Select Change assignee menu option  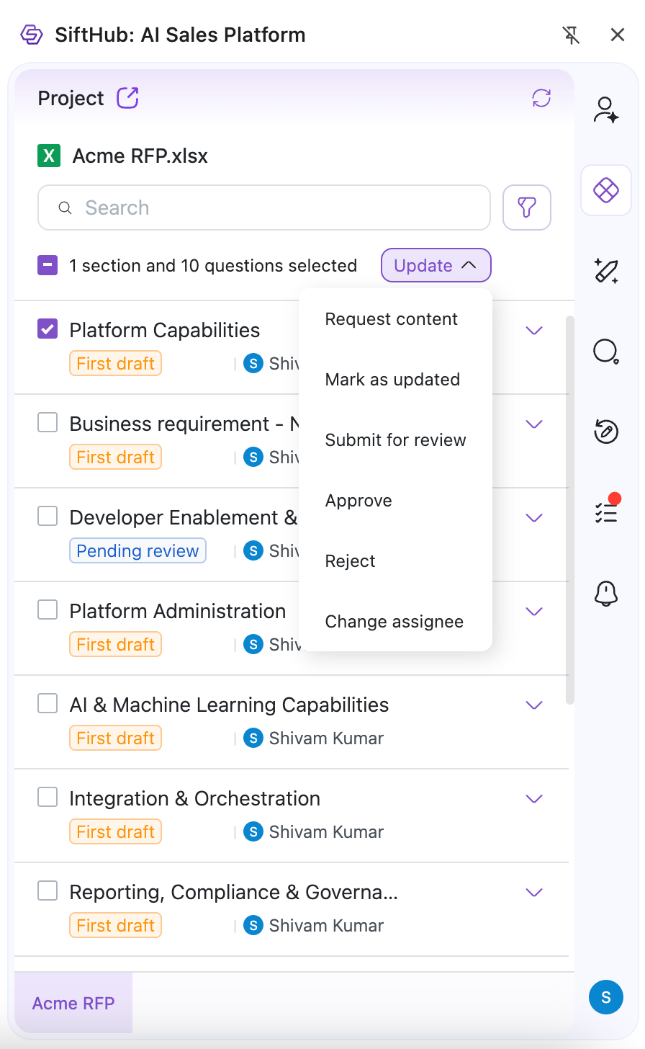tap(394, 622)
